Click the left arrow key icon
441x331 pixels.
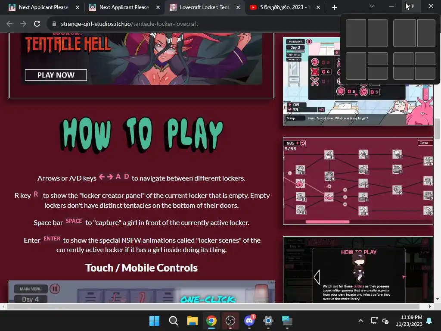(x=102, y=177)
